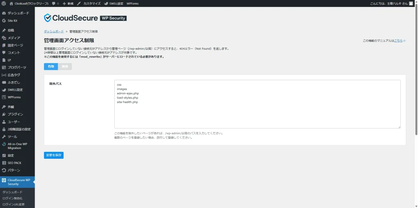Click the ダッシュボード breadcrumb link
Image resolution: width=418 pixels, height=208 pixels.
(x=53, y=31)
